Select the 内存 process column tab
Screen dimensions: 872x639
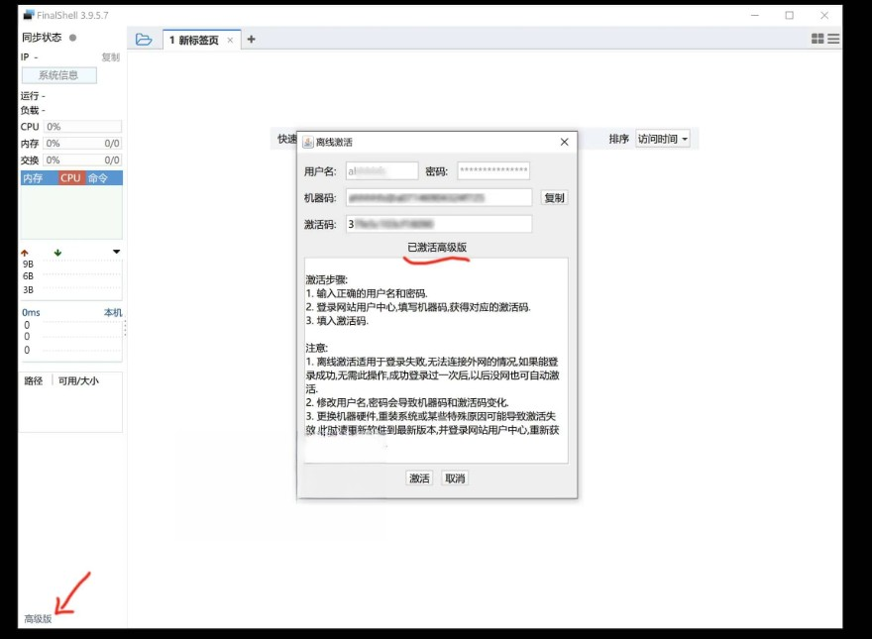pyautogui.click(x=34, y=178)
